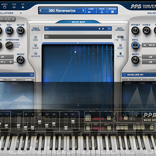The height and width of the screenshot is (156, 156).
Task: Open the FX star icon
Action: 23,7
